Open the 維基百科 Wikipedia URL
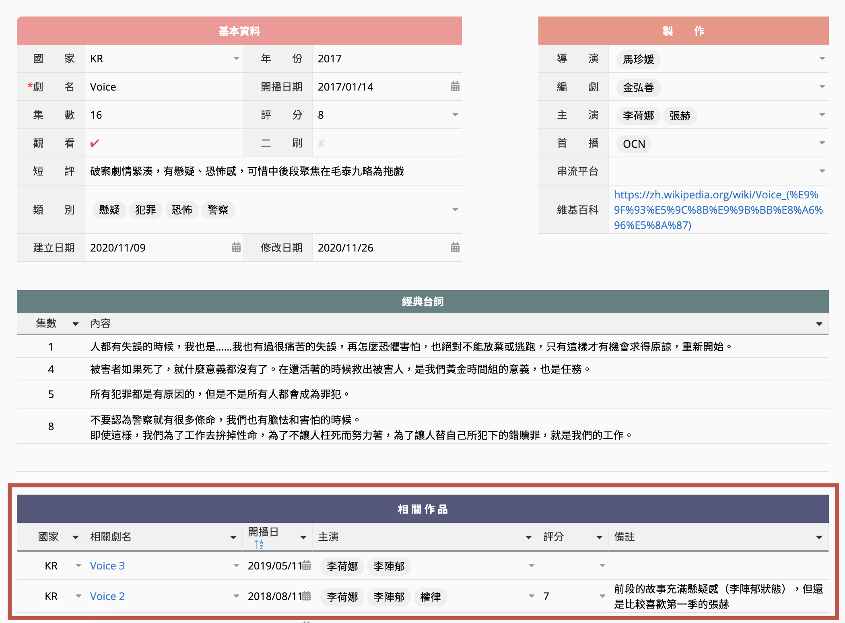Viewport: 845px width, 623px height. click(x=718, y=210)
